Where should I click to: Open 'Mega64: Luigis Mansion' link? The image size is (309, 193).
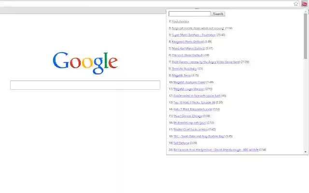[x=189, y=89]
